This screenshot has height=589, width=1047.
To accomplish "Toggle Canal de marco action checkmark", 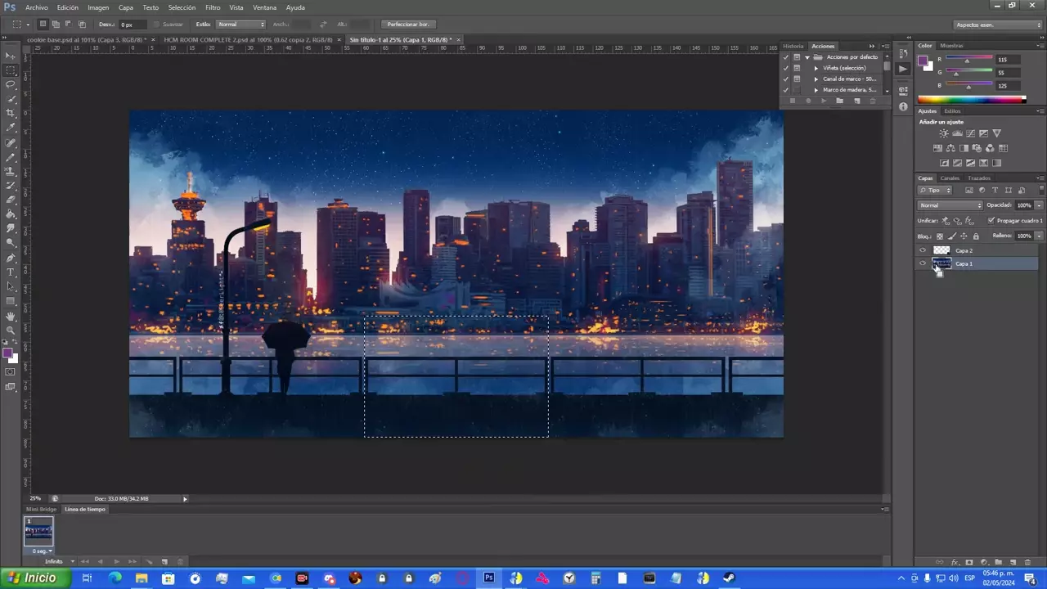I will click(786, 79).
